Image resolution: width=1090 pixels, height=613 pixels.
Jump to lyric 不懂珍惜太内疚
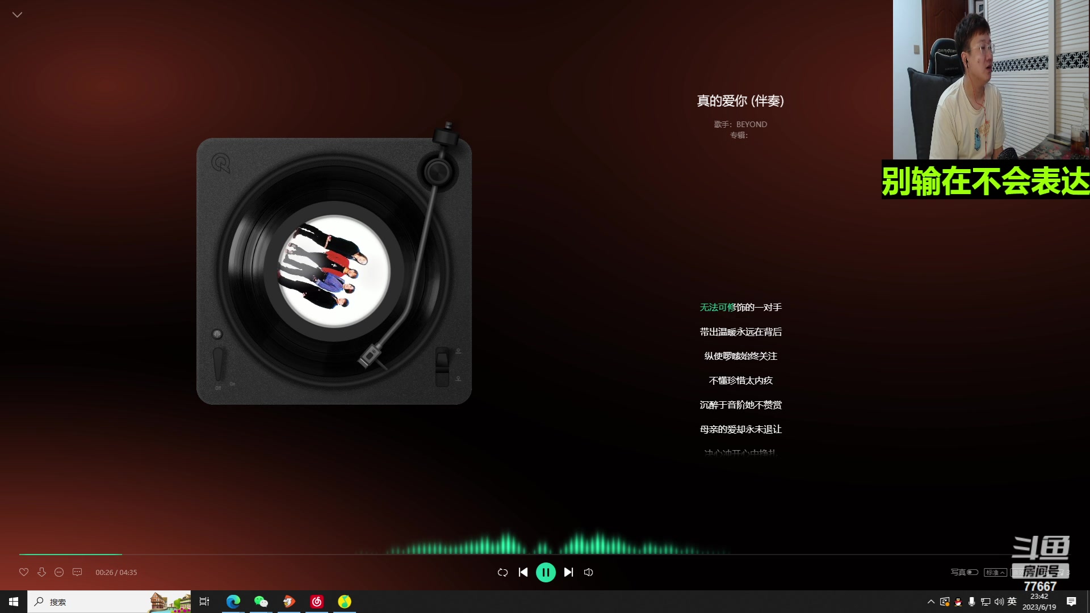pos(741,381)
